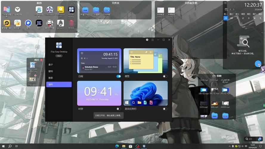The height and width of the screenshot is (149, 265).
Task: Open first screenshot file in 文件和文档 box
Action: [x=161, y=10]
